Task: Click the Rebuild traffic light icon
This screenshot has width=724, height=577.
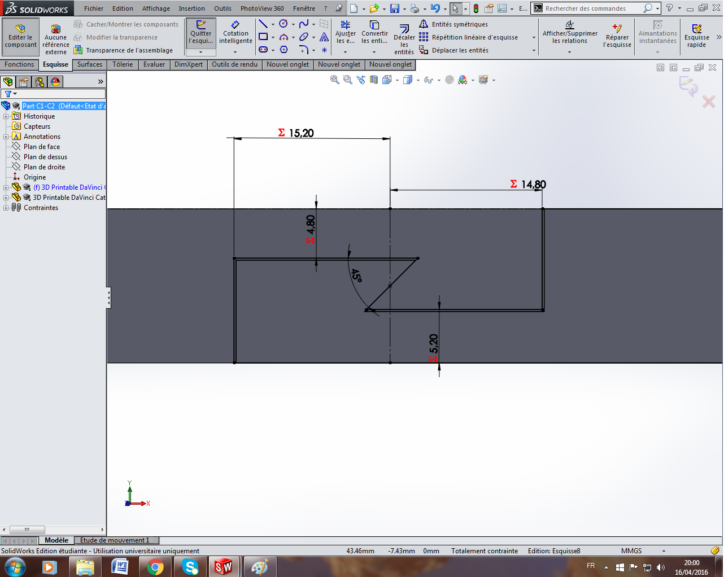Action: (x=476, y=8)
